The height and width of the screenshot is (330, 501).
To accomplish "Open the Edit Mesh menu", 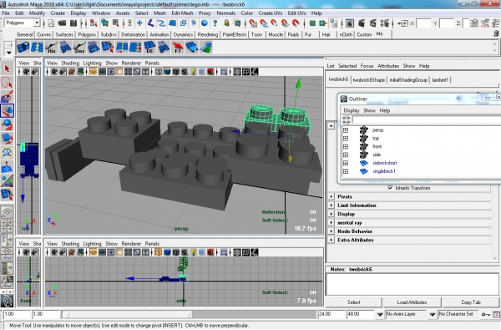I will pos(182,13).
